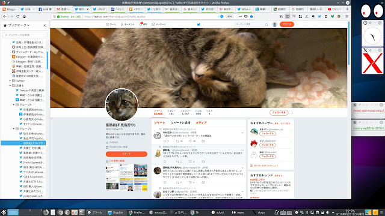Send first tweet via direct message icon
385x216 pixels.
[203, 141]
